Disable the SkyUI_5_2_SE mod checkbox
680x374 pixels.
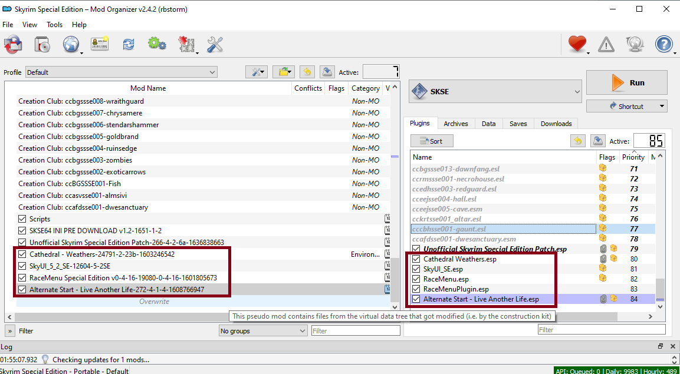(22, 266)
